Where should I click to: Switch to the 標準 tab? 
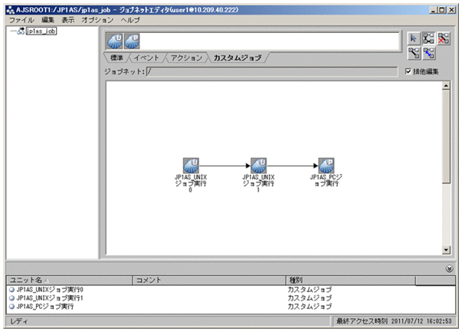point(116,58)
